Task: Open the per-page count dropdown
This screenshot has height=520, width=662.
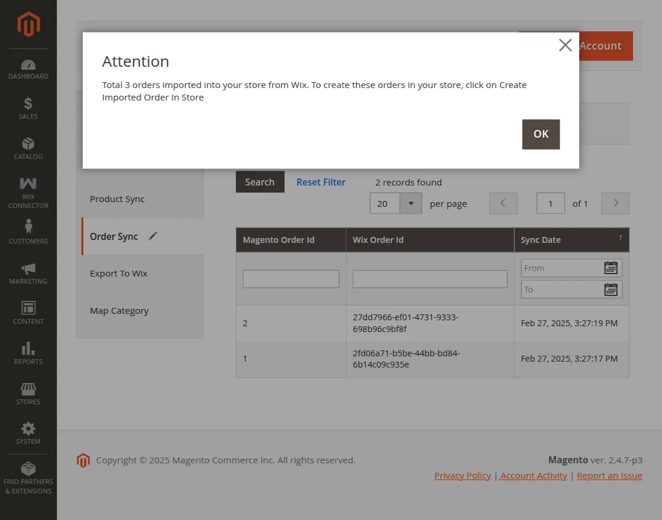Action: (x=410, y=203)
